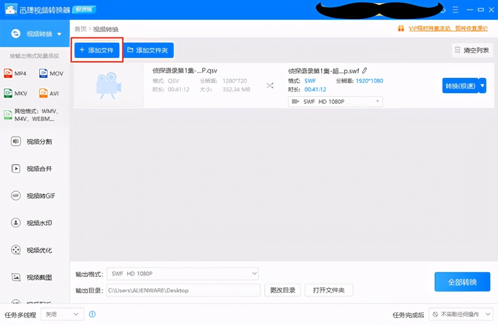Click the app logo in title bar
Screen dimensions: 498x325
tap(11, 9)
